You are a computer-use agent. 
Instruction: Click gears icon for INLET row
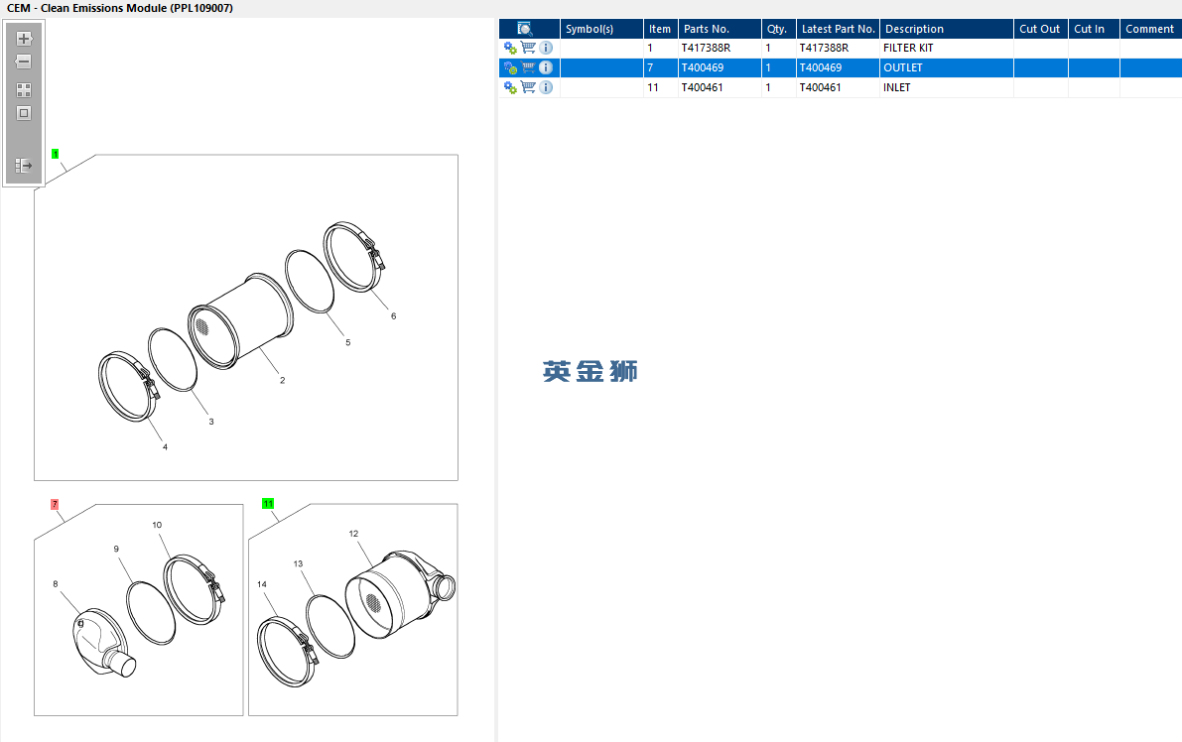click(x=510, y=87)
